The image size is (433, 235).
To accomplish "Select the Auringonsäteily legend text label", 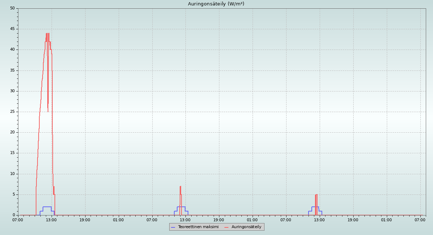I will coord(246,227).
